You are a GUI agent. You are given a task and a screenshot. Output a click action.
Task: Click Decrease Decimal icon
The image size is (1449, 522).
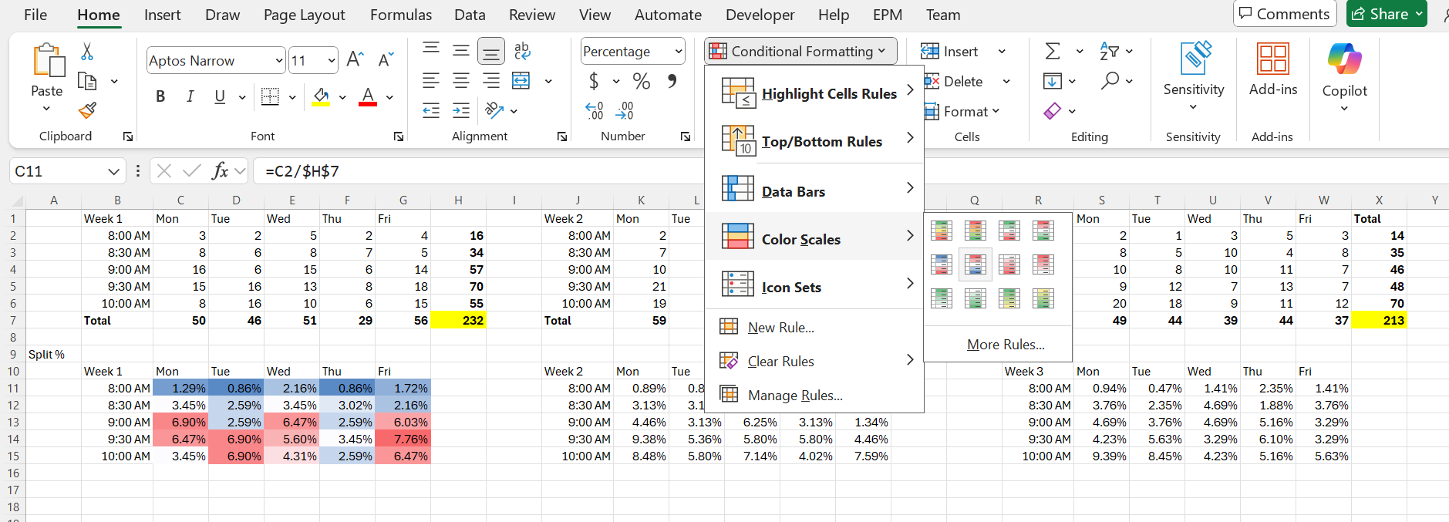click(x=625, y=111)
